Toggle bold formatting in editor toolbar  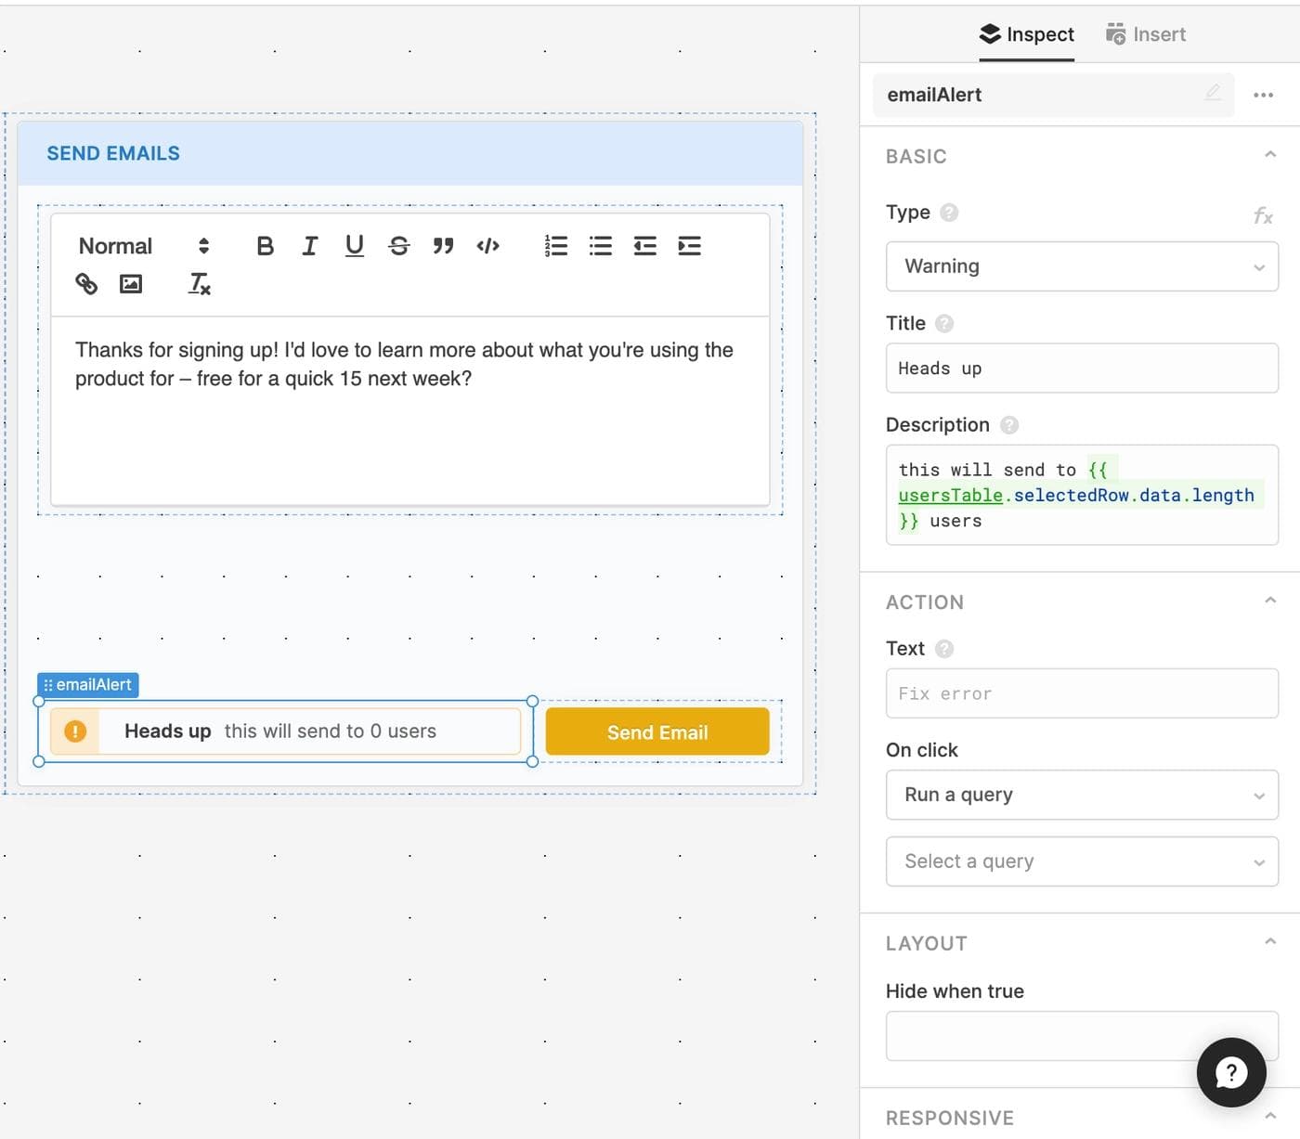click(265, 246)
